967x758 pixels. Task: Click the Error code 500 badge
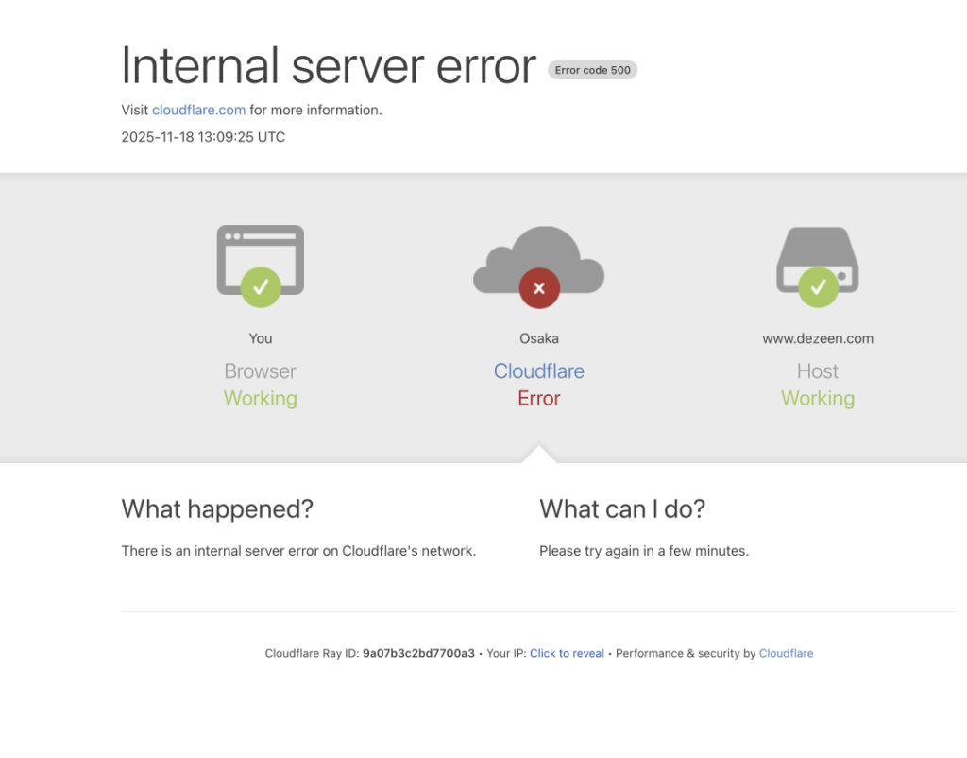(592, 70)
